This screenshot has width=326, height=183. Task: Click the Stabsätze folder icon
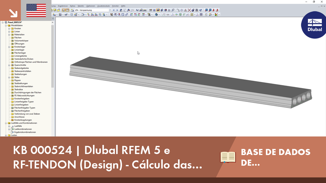click(x=12, y=89)
